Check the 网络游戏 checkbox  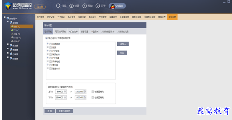pyautogui.click(x=51, y=44)
